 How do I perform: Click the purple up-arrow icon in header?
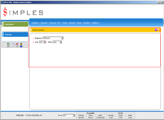[156, 30]
